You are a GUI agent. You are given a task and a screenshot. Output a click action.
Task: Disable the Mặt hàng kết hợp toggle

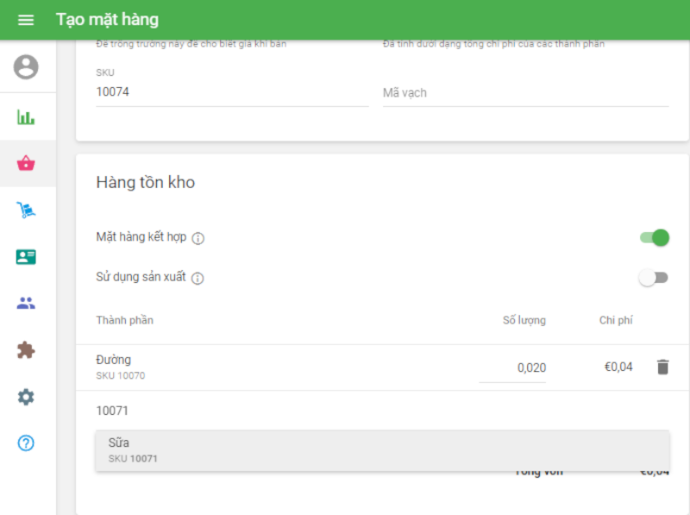[x=655, y=238]
